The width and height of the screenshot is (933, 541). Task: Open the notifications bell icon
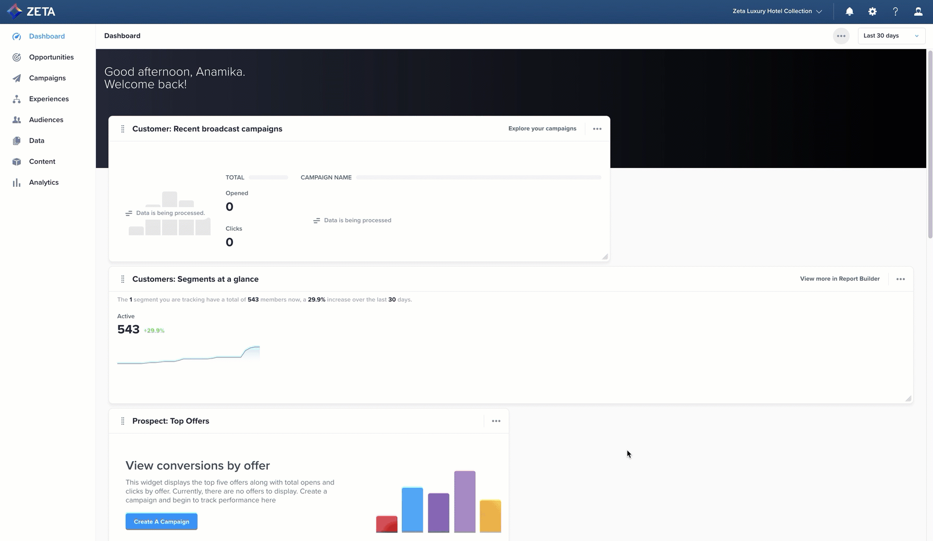click(x=849, y=11)
